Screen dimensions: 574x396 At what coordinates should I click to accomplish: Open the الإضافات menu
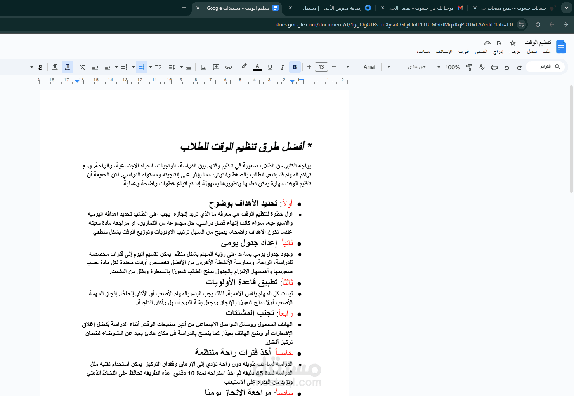(x=444, y=52)
